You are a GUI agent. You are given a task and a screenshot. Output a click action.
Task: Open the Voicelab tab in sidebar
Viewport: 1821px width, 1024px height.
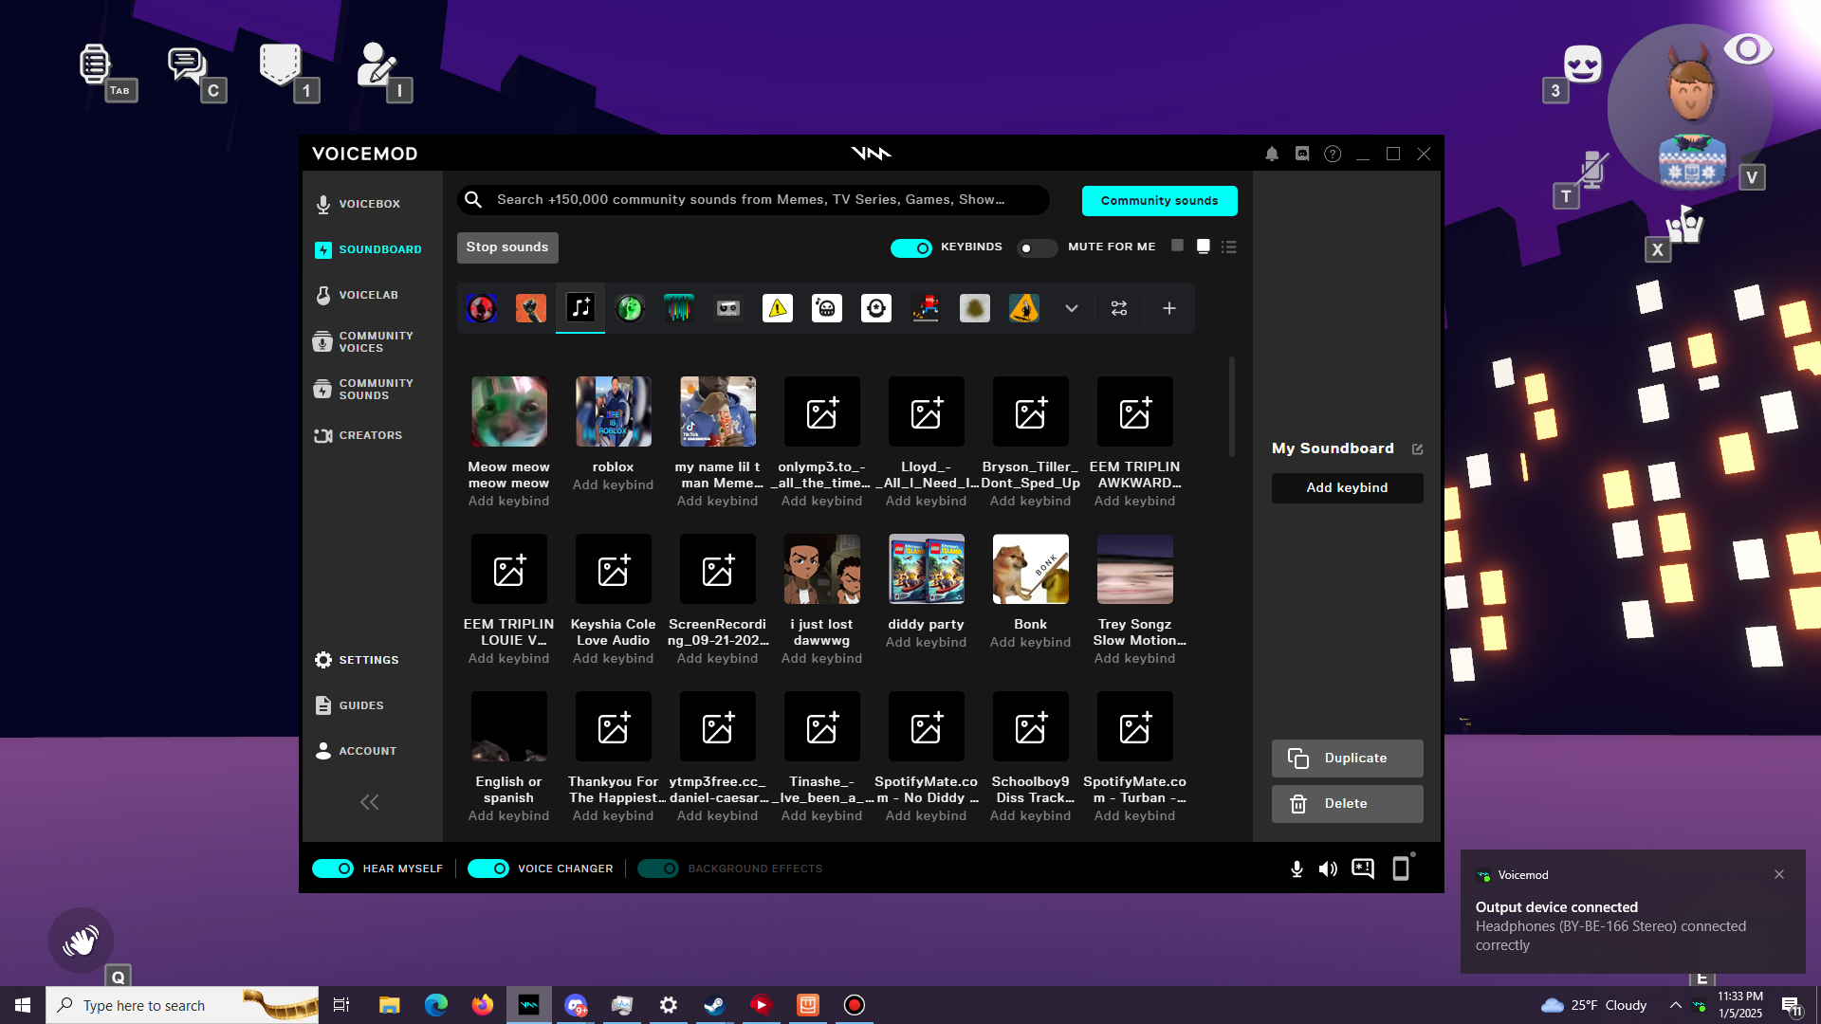click(x=368, y=295)
